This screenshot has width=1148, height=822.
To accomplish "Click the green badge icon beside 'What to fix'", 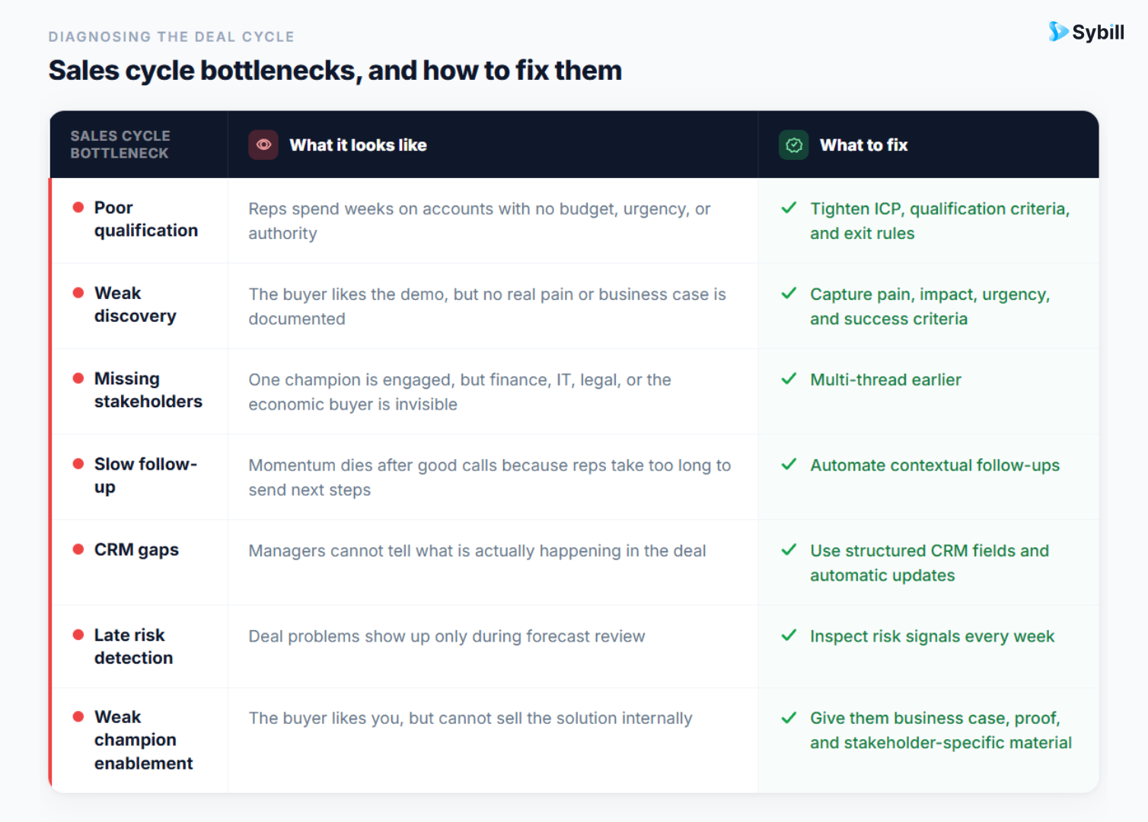I will 793,145.
